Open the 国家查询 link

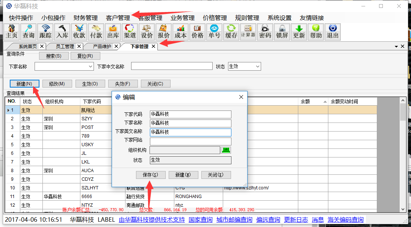click(x=200, y=220)
